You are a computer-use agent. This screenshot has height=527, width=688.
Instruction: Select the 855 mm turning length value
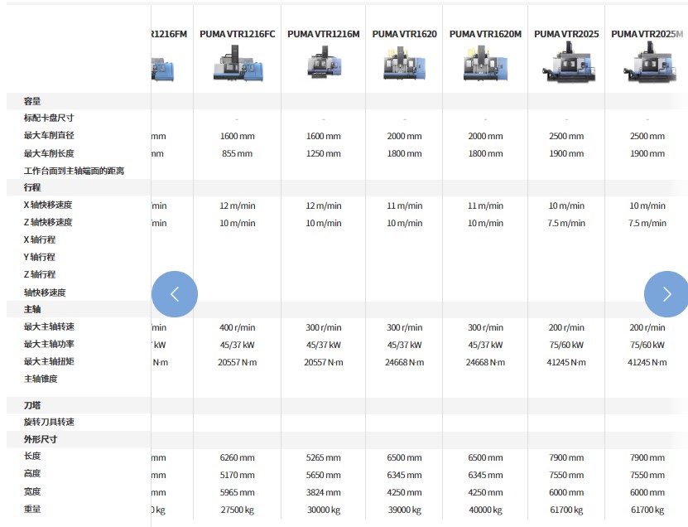238,154
